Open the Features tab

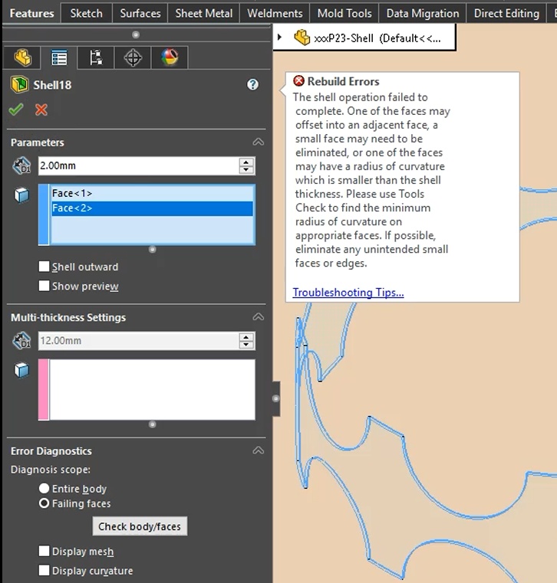tap(31, 13)
